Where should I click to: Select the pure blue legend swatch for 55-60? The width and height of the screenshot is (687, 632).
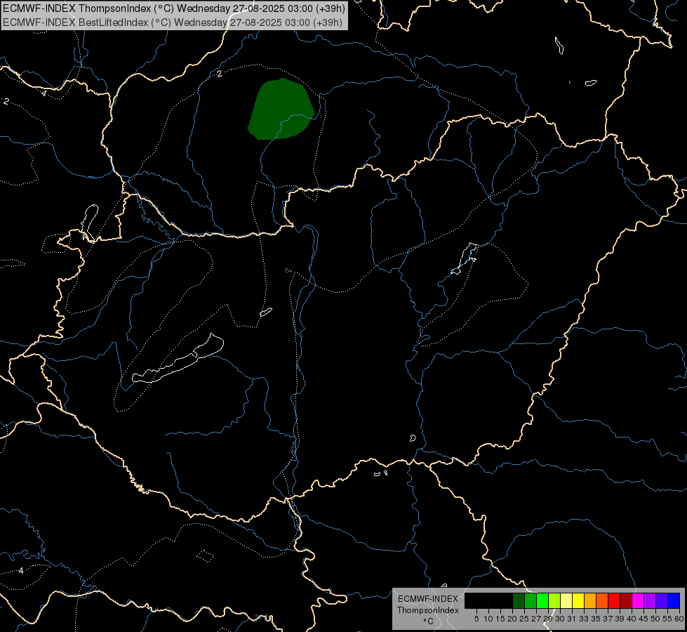[x=674, y=600]
